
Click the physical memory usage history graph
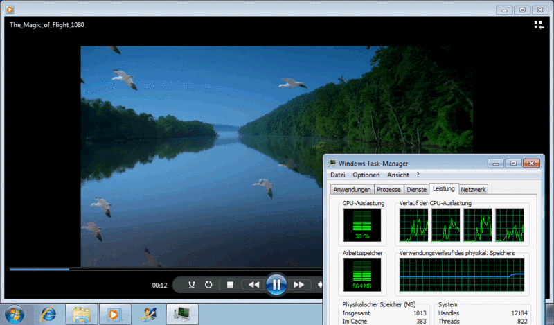tap(462, 275)
